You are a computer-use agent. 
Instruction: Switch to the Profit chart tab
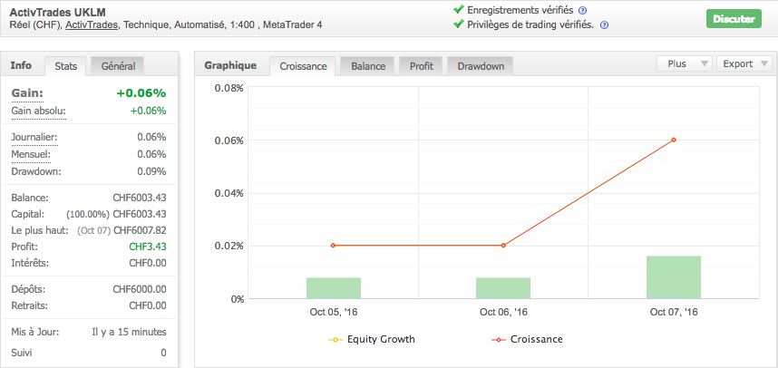click(421, 66)
